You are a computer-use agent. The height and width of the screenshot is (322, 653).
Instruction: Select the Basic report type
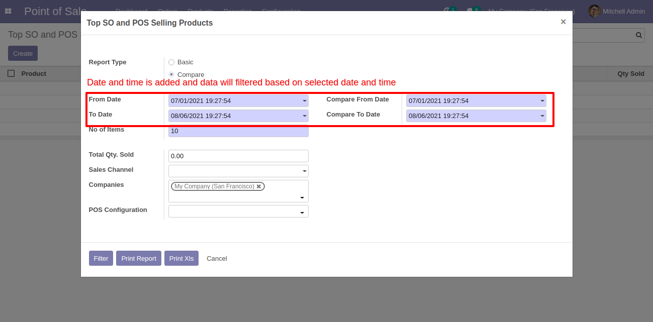[x=171, y=62]
